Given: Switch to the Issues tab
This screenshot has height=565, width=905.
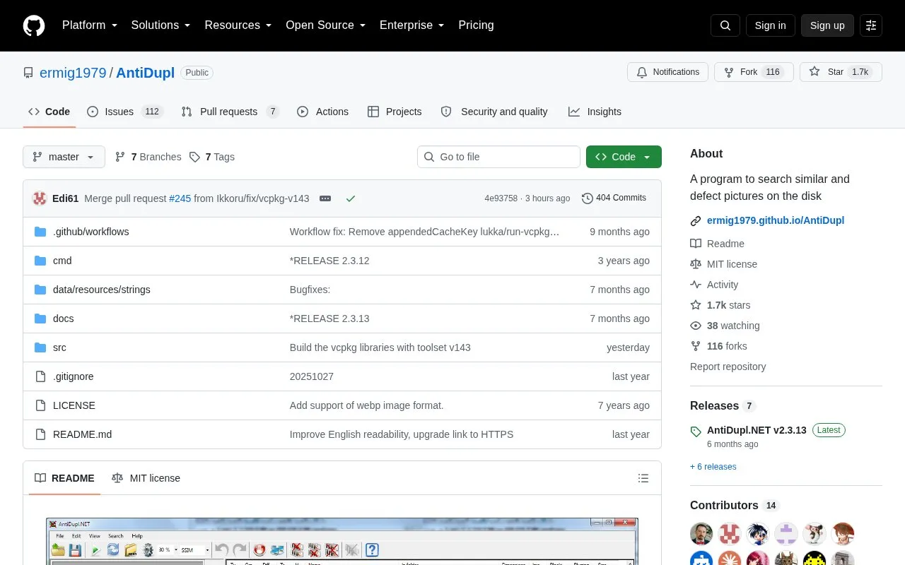Looking at the screenshot, I should pos(125,112).
